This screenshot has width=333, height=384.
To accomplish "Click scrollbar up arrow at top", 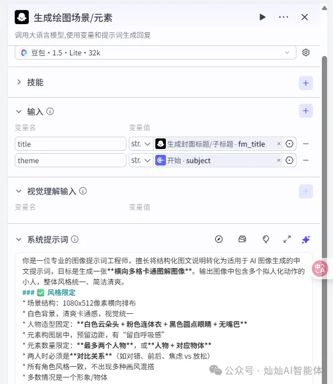I will pos(324,8).
